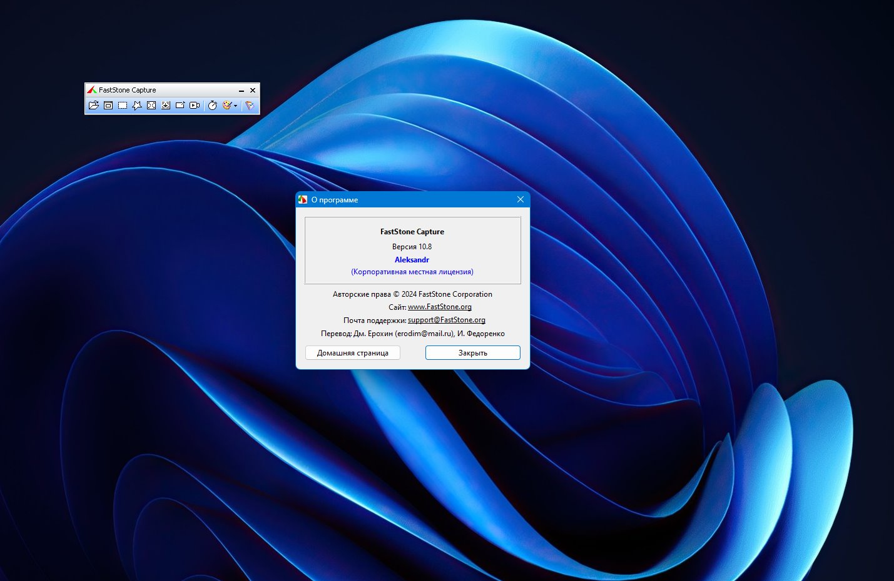Screen dimensions: 894x581
Task: Start the Screen Recorder camera icon
Action: 195,106
